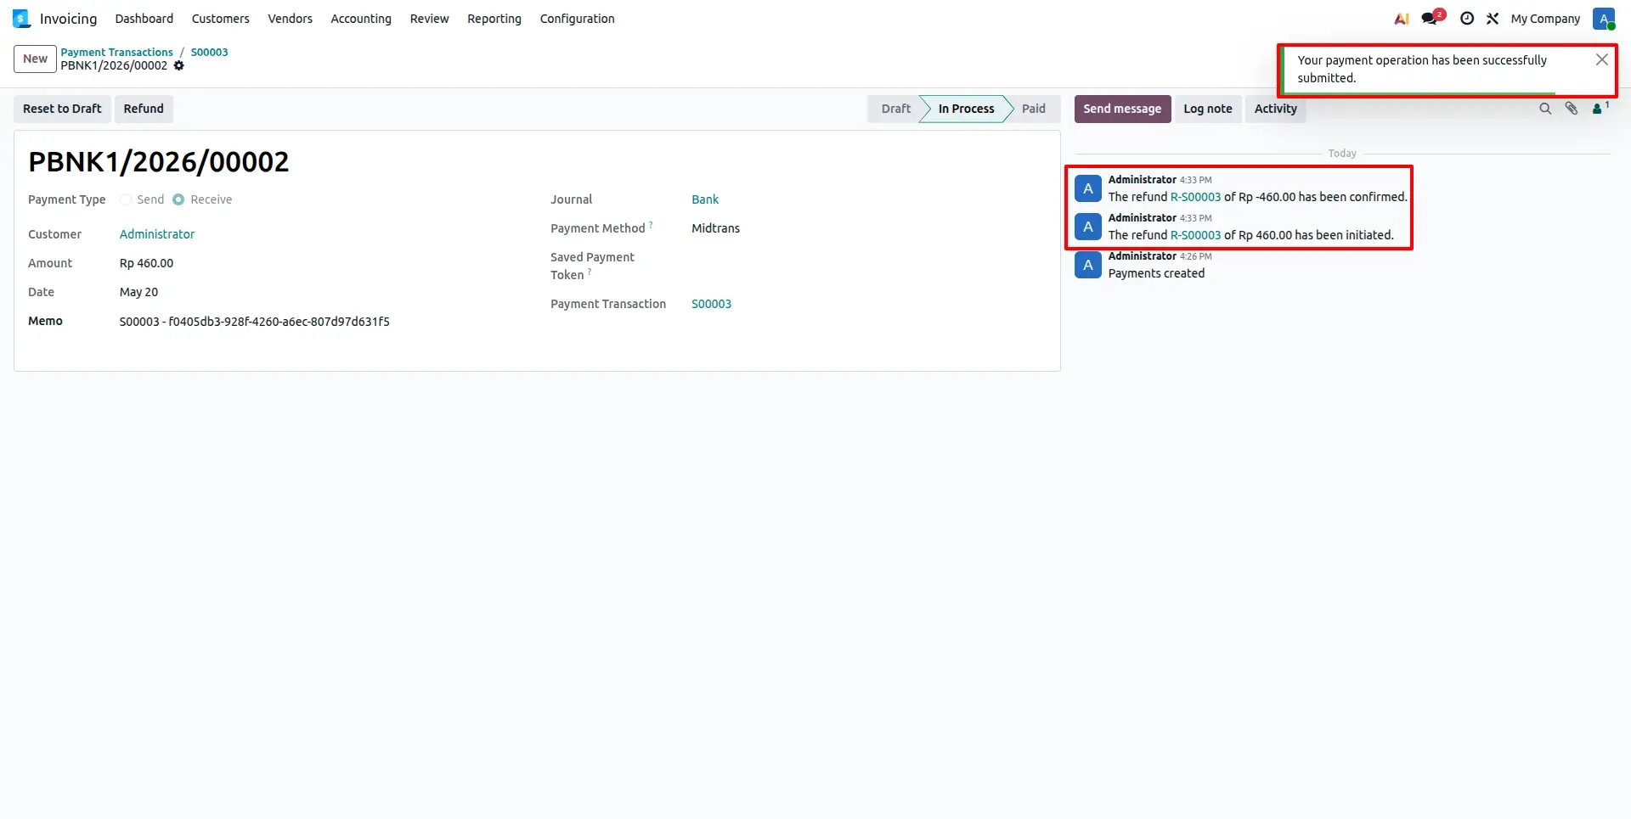
Task: Click Send message button
Action: pos(1122,109)
